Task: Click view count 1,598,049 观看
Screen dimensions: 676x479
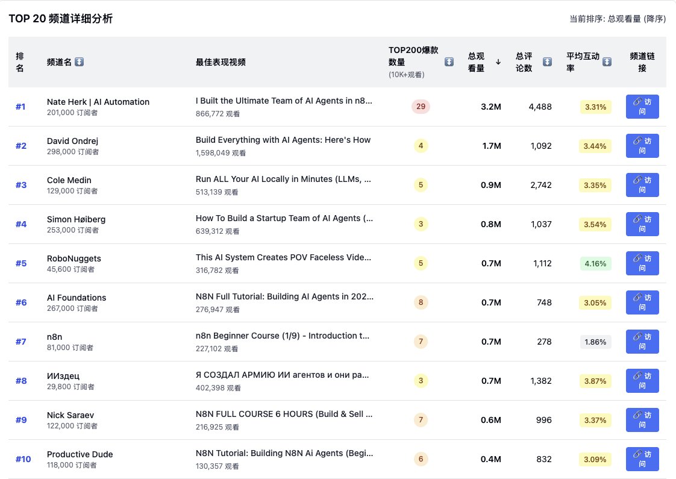Action: point(221,153)
